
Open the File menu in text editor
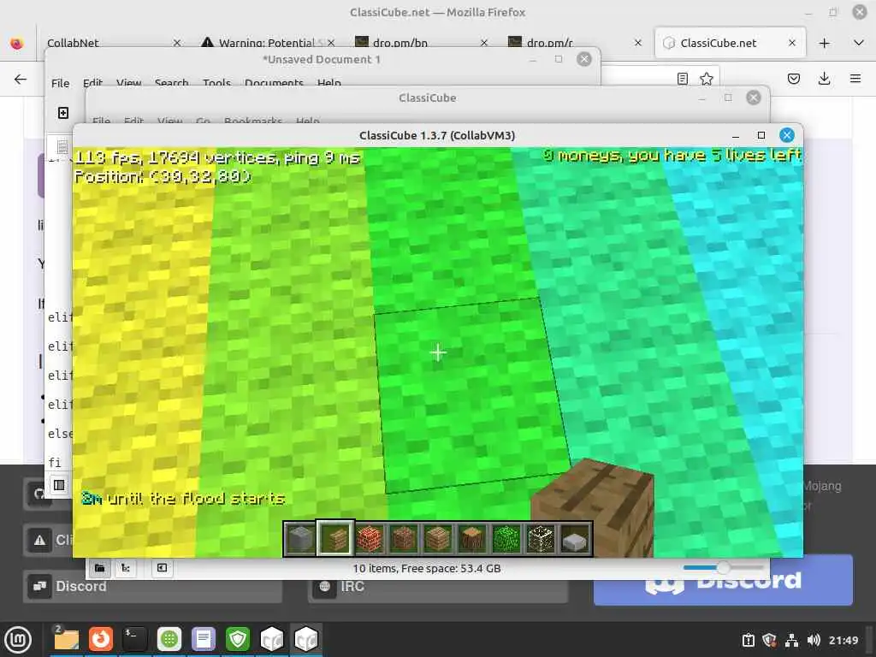61,83
